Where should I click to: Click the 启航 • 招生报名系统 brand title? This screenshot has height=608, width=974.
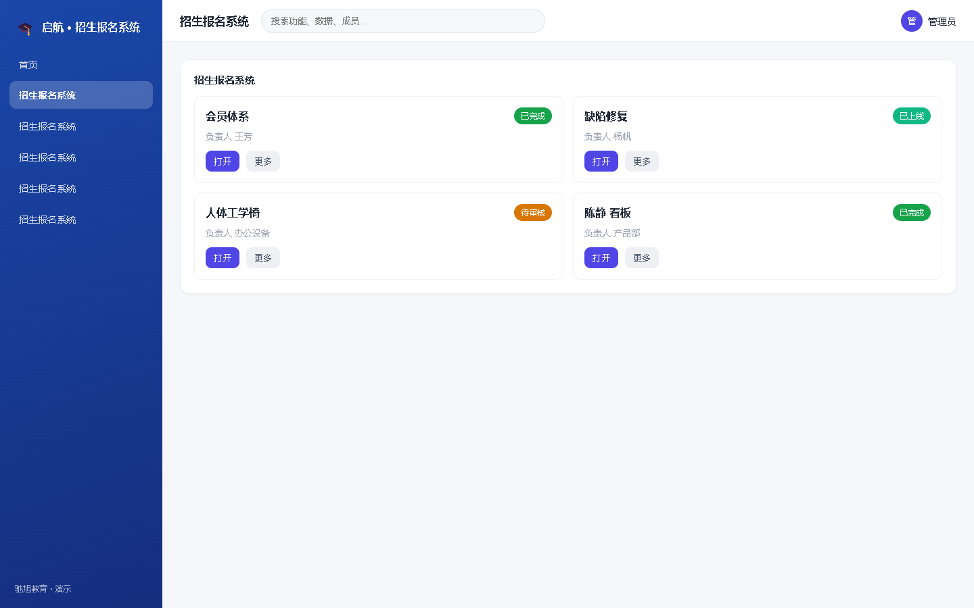point(91,28)
